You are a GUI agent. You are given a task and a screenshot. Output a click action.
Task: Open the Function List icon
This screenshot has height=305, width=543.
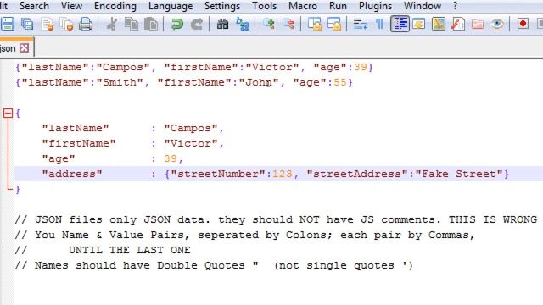coord(458,24)
